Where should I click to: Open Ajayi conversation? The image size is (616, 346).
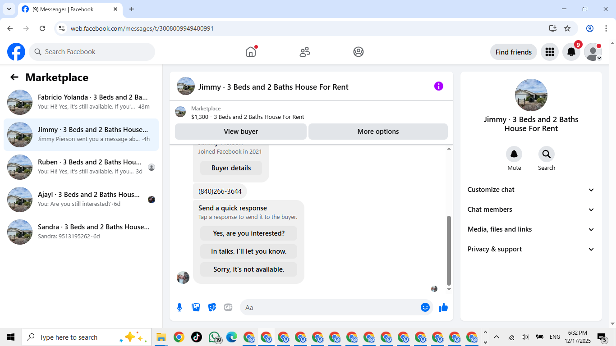tap(81, 200)
